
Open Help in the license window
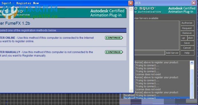pyautogui.click(x=187, y=53)
